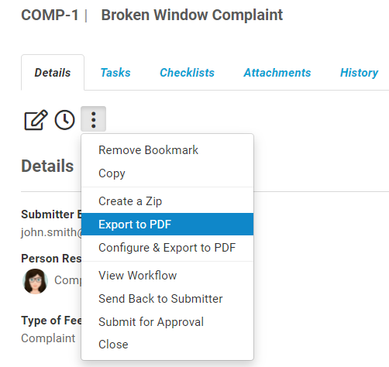Open the Checklists tab

click(187, 73)
